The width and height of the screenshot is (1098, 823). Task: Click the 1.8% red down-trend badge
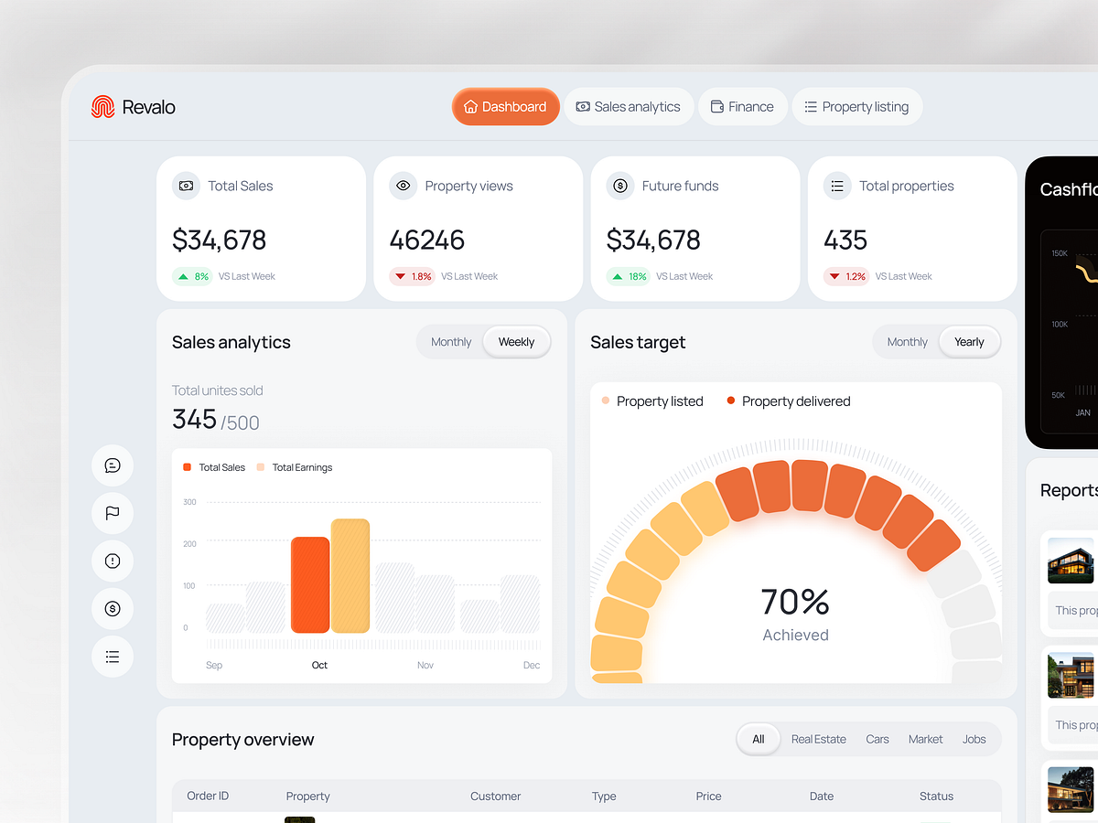[x=413, y=276]
